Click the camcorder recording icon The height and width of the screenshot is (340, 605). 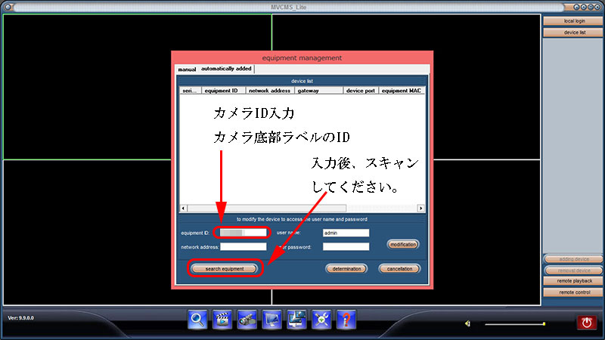(247, 320)
